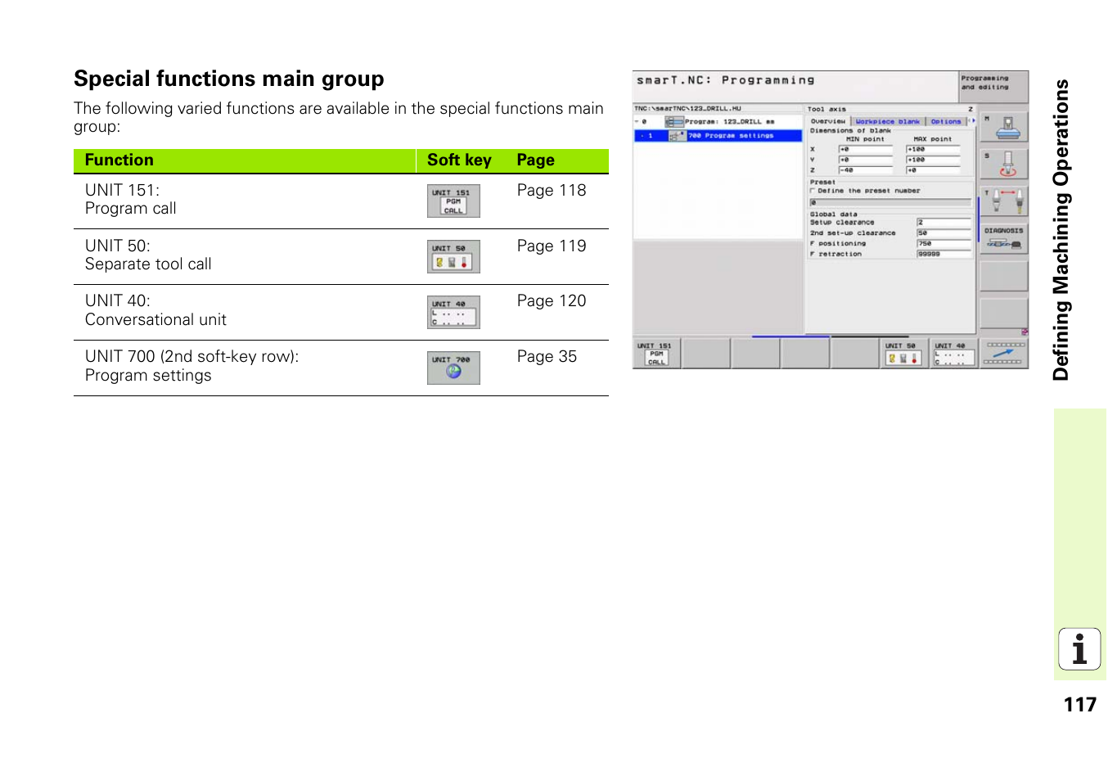Screen dimensions: 1108x781
Task: Follow the Page 118 reference
Action: click(552, 190)
